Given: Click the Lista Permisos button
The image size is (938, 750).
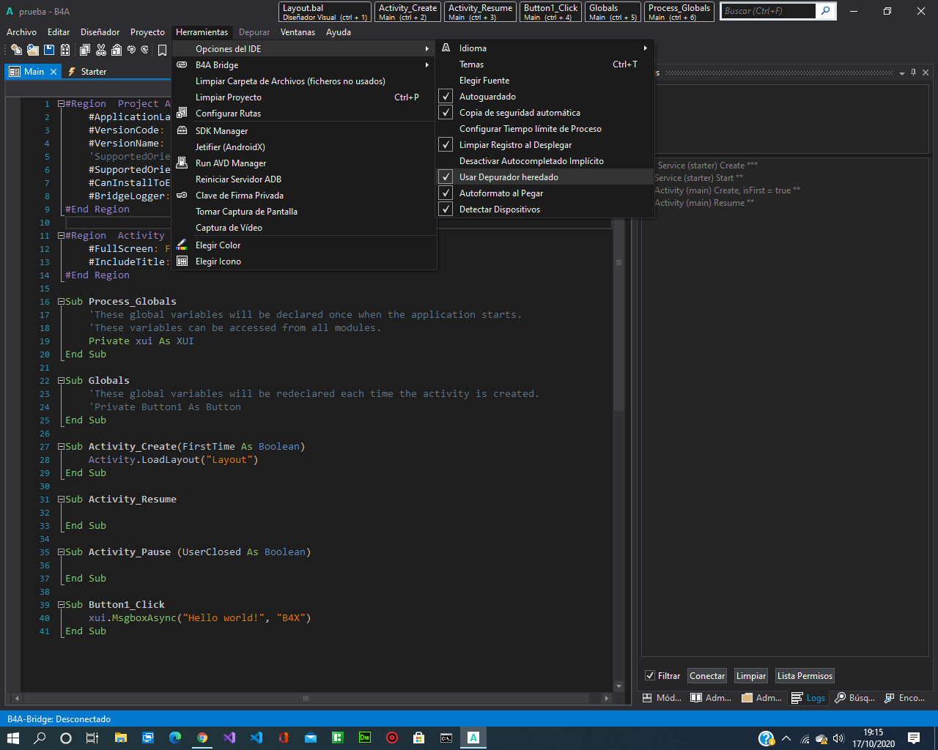Looking at the screenshot, I should (805, 676).
